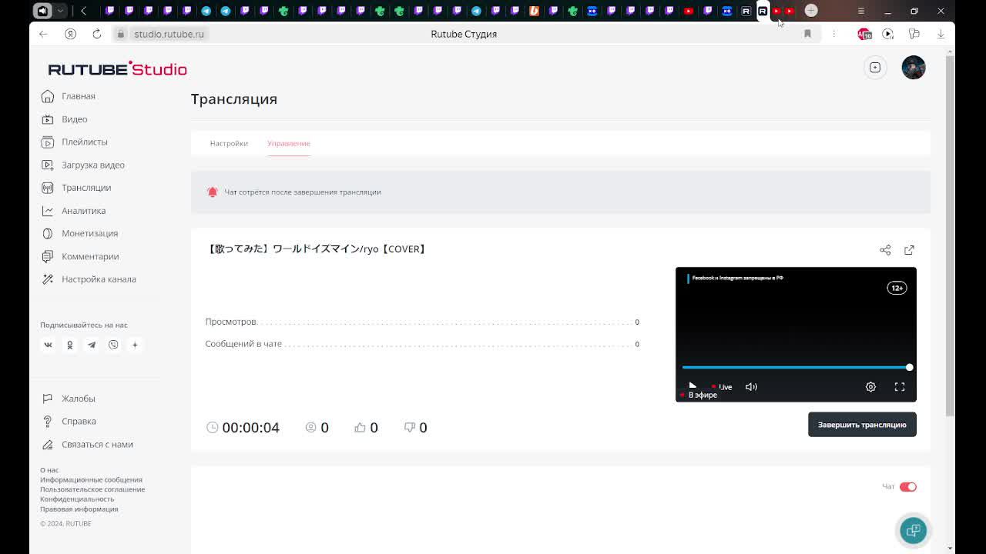Open the Конфиденциальность link
Viewport: 986px width, 554px height.
(x=77, y=499)
